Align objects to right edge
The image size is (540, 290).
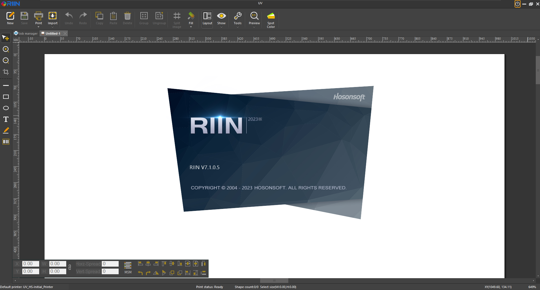click(x=156, y=264)
